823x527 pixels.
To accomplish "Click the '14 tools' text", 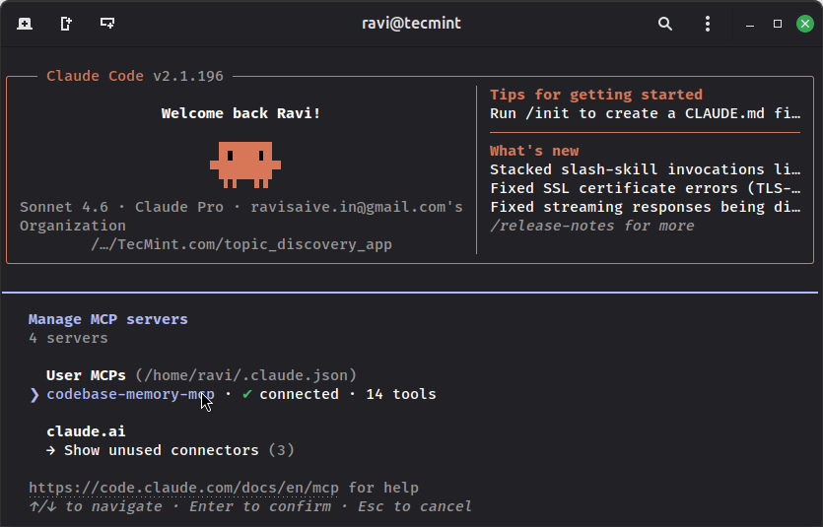I will point(401,394).
